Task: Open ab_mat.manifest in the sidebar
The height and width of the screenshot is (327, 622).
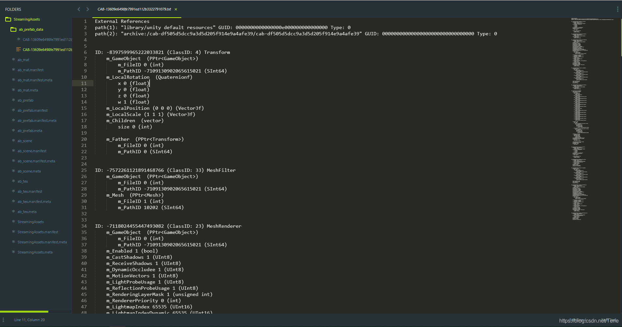Action: [30, 70]
